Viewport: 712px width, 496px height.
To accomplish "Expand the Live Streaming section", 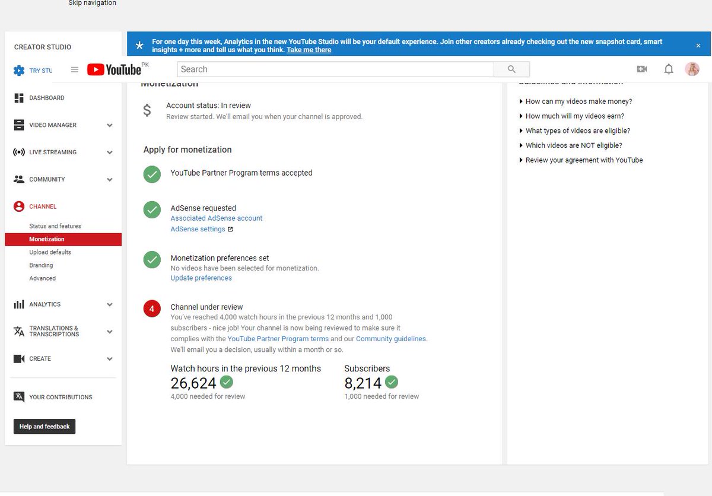I will [x=110, y=152].
